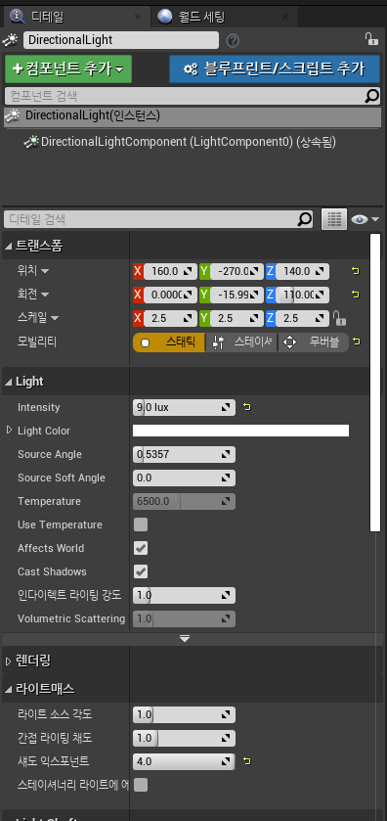
Task: Click the 인다이렉트 라이팅 강도 value field
Action: tap(184, 595)
